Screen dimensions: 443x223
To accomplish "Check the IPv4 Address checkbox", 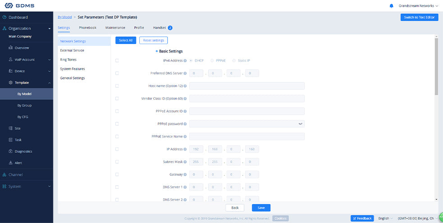I will (x=117, y=61).
